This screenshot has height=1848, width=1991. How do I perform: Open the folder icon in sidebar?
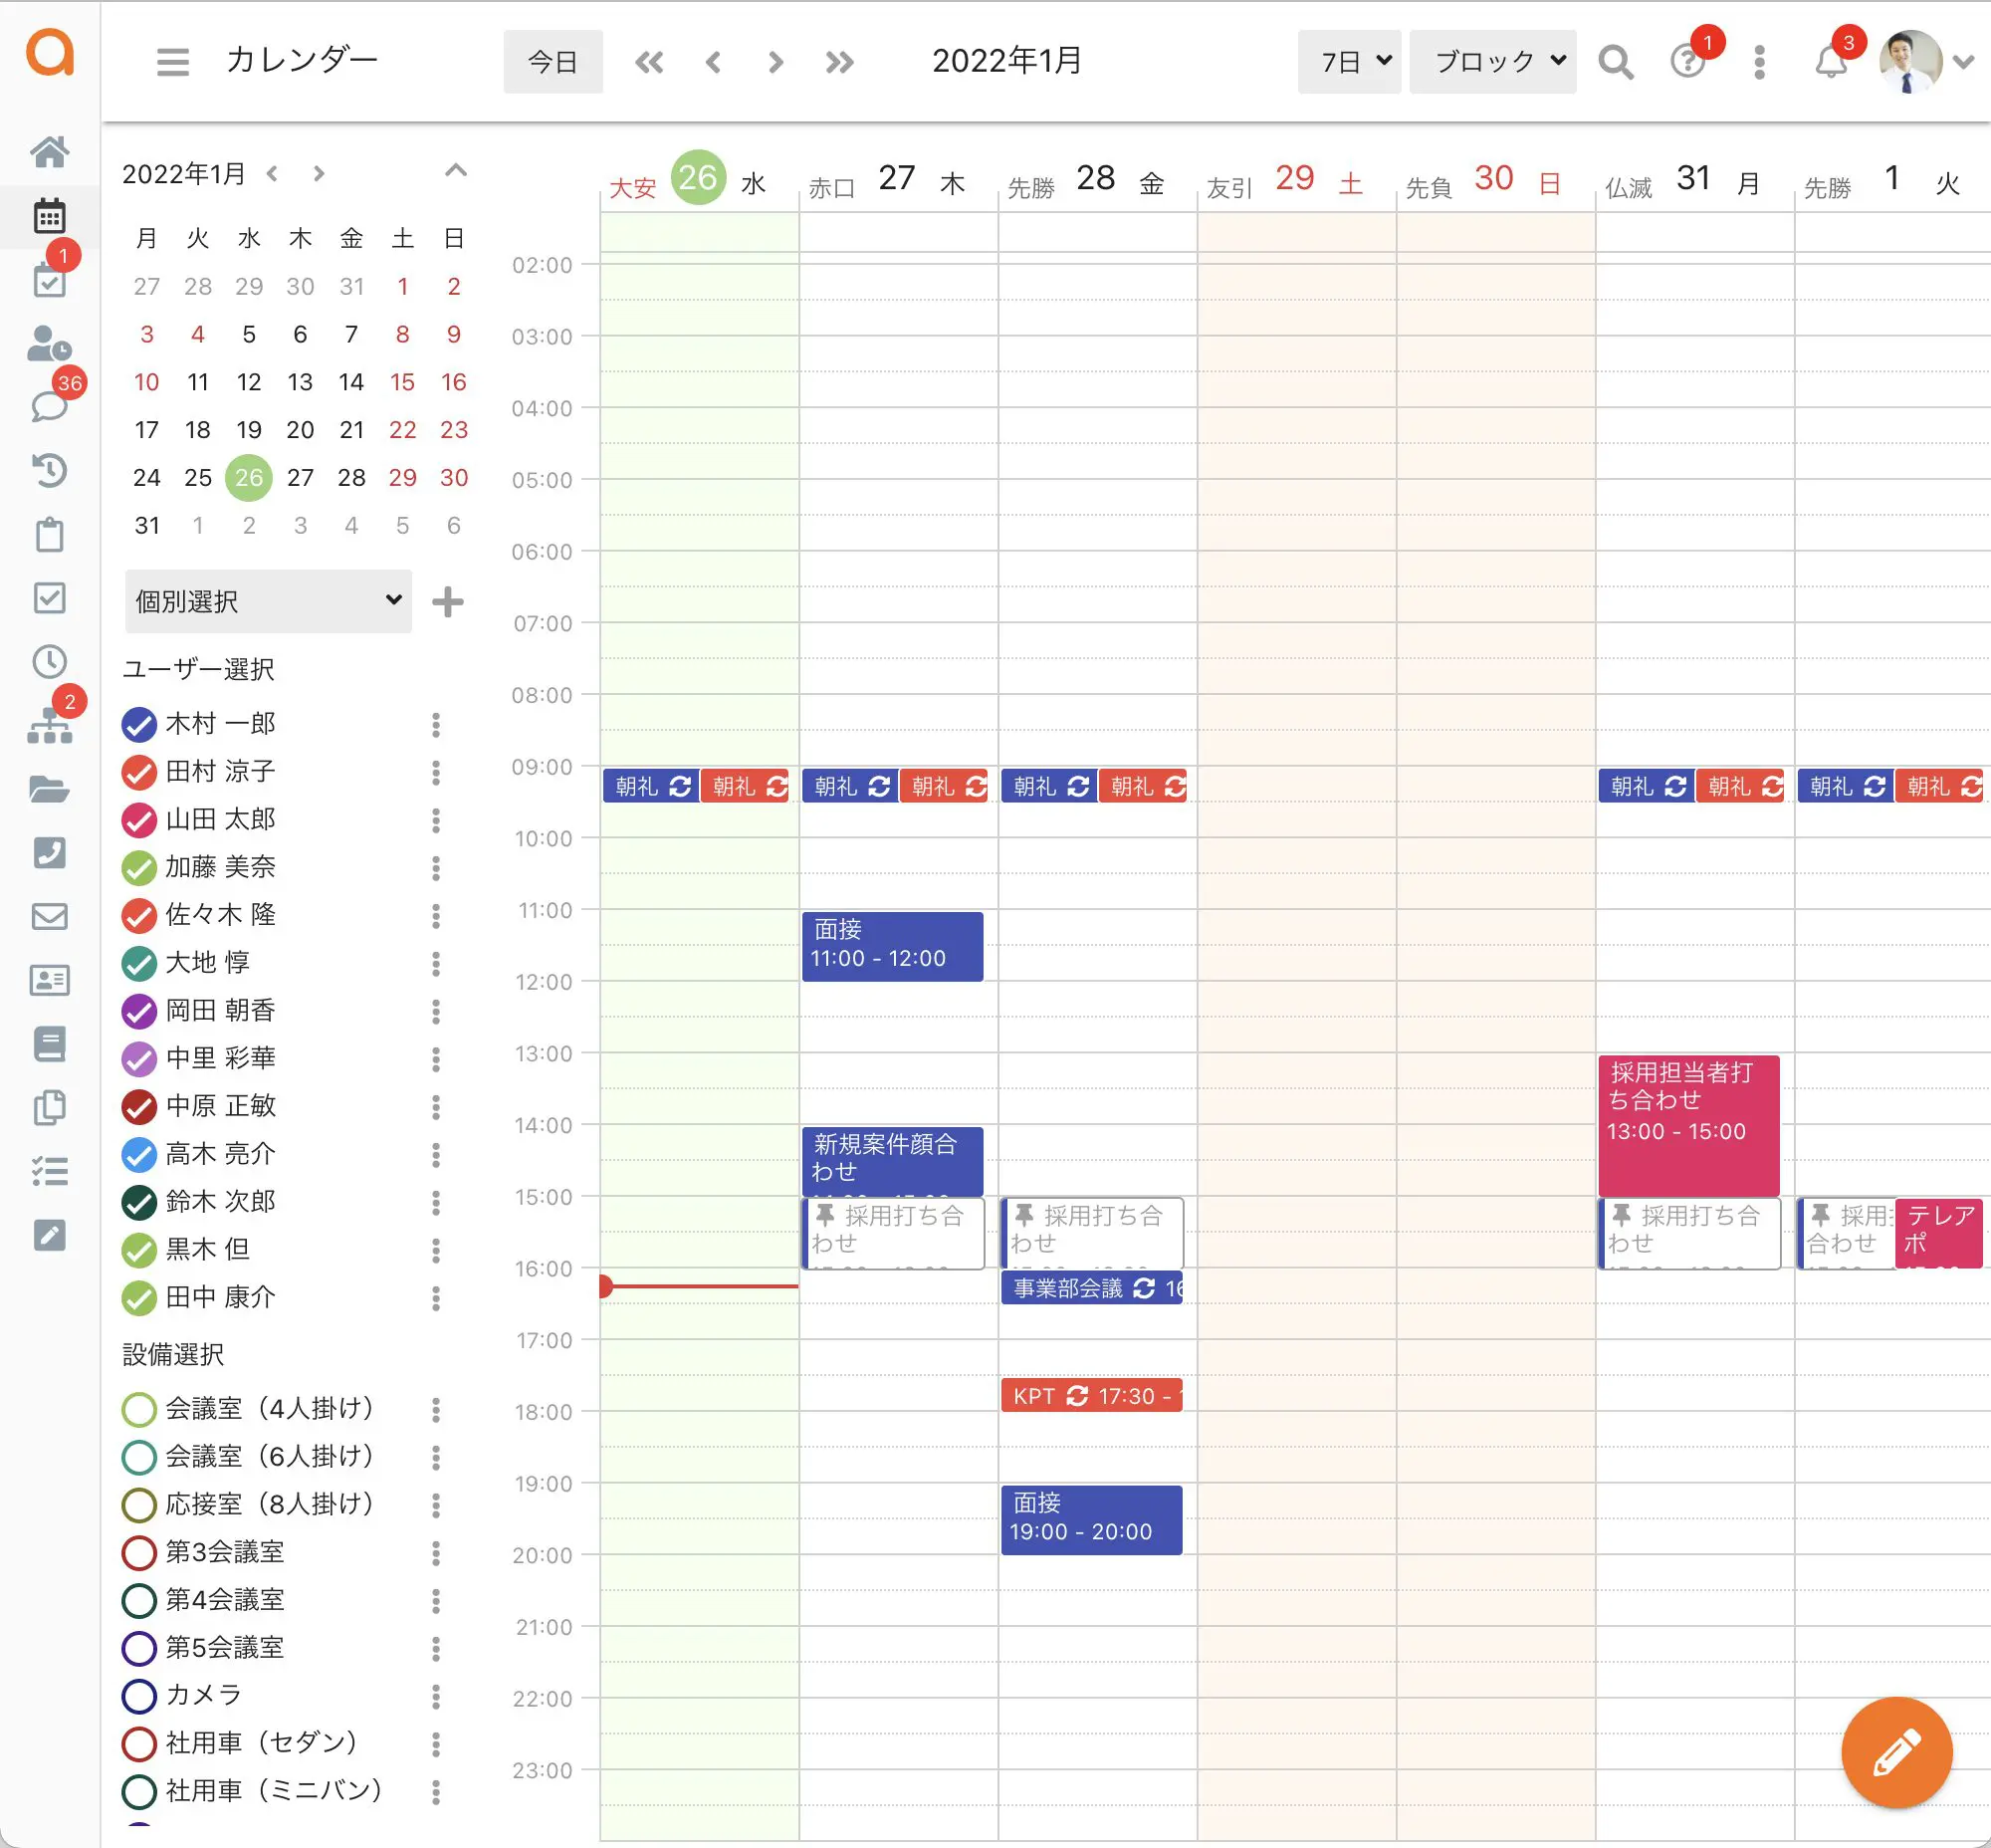[x=49, y=789]
